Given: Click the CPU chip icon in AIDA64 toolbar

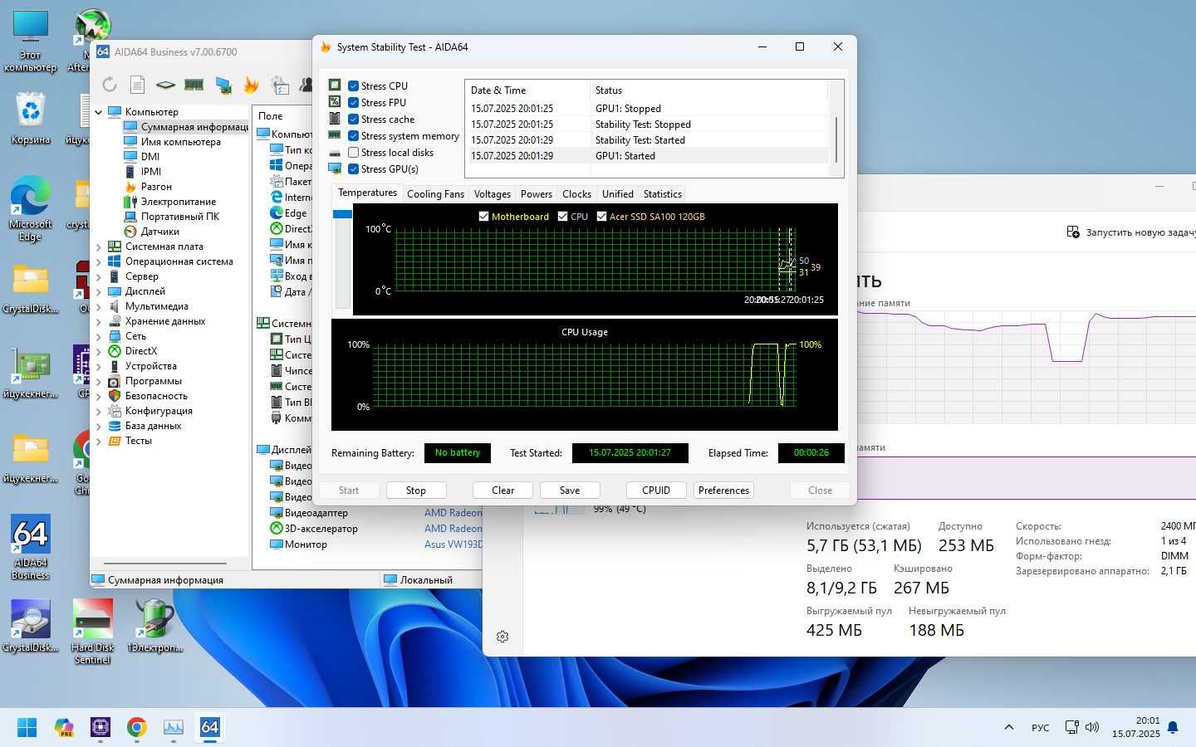Looking at the screenshot, I should [x=166, y=84].
